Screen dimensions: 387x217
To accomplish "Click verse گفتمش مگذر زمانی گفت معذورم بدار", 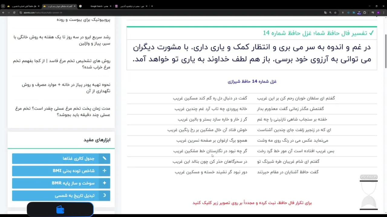I will [x=290, y=109].
